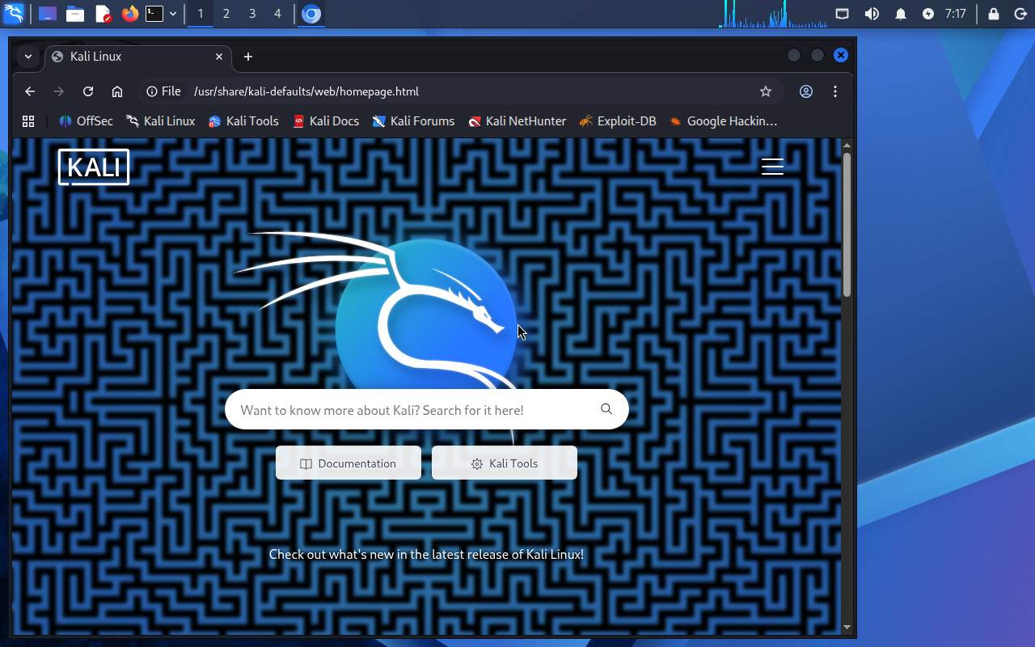Launch Firefox from the top panel
This screenshot has width=1035, height=647.
(129, 14)
